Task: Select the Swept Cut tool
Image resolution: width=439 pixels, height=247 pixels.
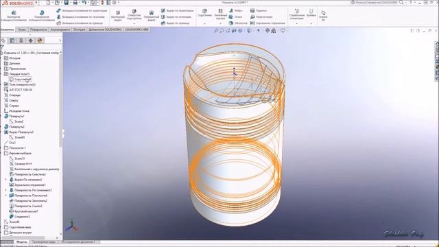Action: tap(177, 11)
